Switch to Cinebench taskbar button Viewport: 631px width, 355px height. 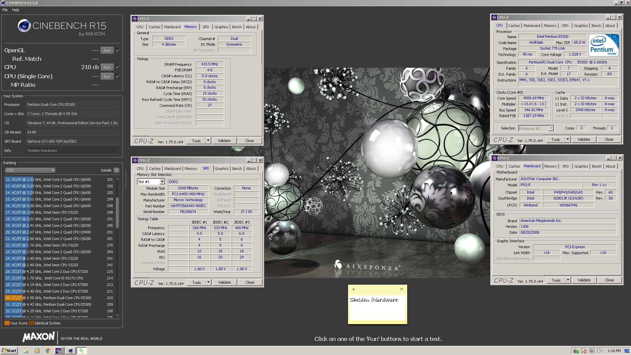click(x=70, y=351)
